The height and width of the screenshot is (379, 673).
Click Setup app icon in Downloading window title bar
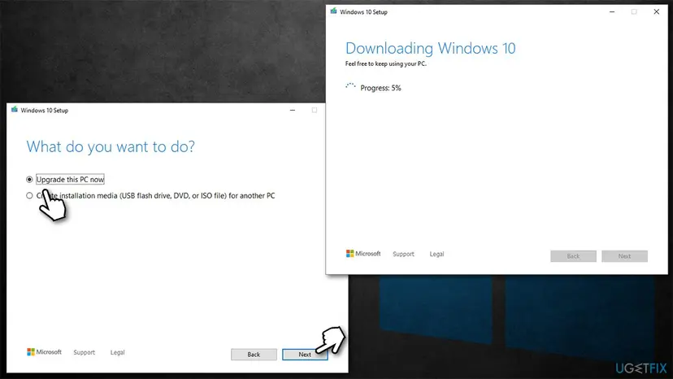(333, 11)
